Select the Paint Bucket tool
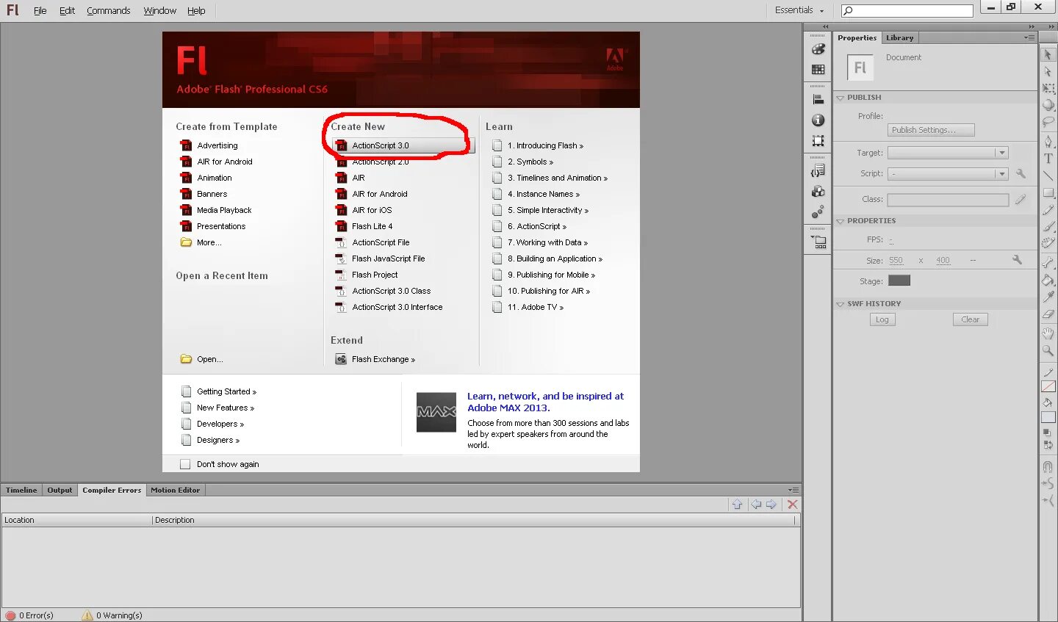This screenshot has width=1058, height=622. pyautogui.click(x=1048, y=280)
